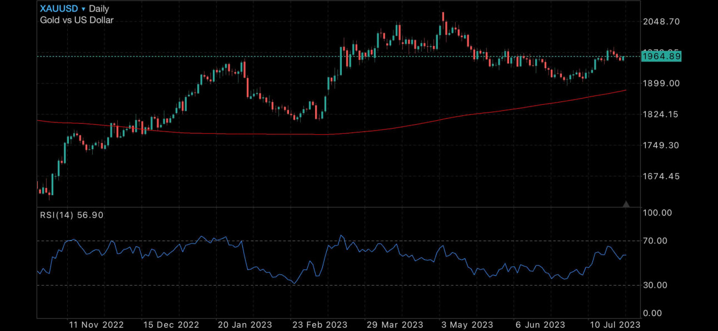The image size is (718, 331).
Task: Click the Gold vs US Dollar description
Action: coord(77,20)
